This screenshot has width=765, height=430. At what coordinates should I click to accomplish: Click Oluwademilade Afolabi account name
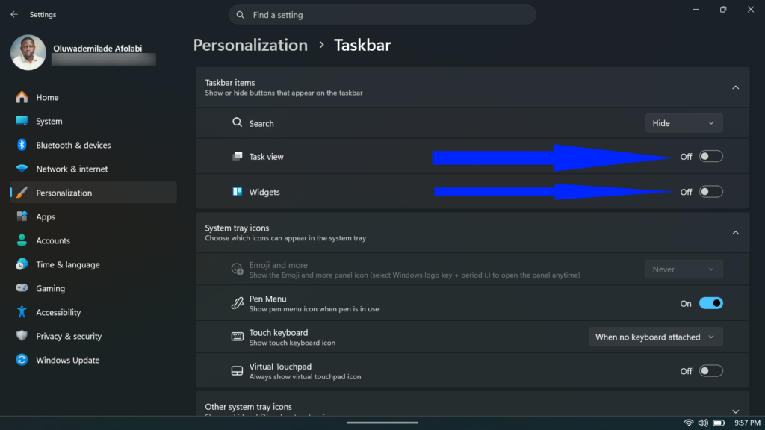click(98, 49)
